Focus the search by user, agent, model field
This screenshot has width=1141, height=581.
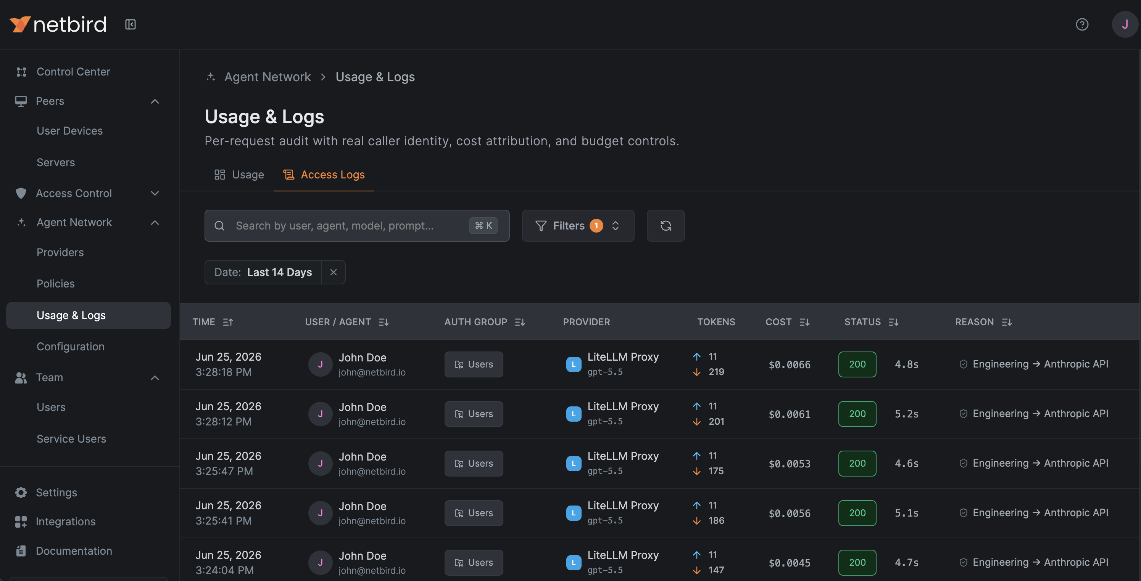tap(356, 226)
